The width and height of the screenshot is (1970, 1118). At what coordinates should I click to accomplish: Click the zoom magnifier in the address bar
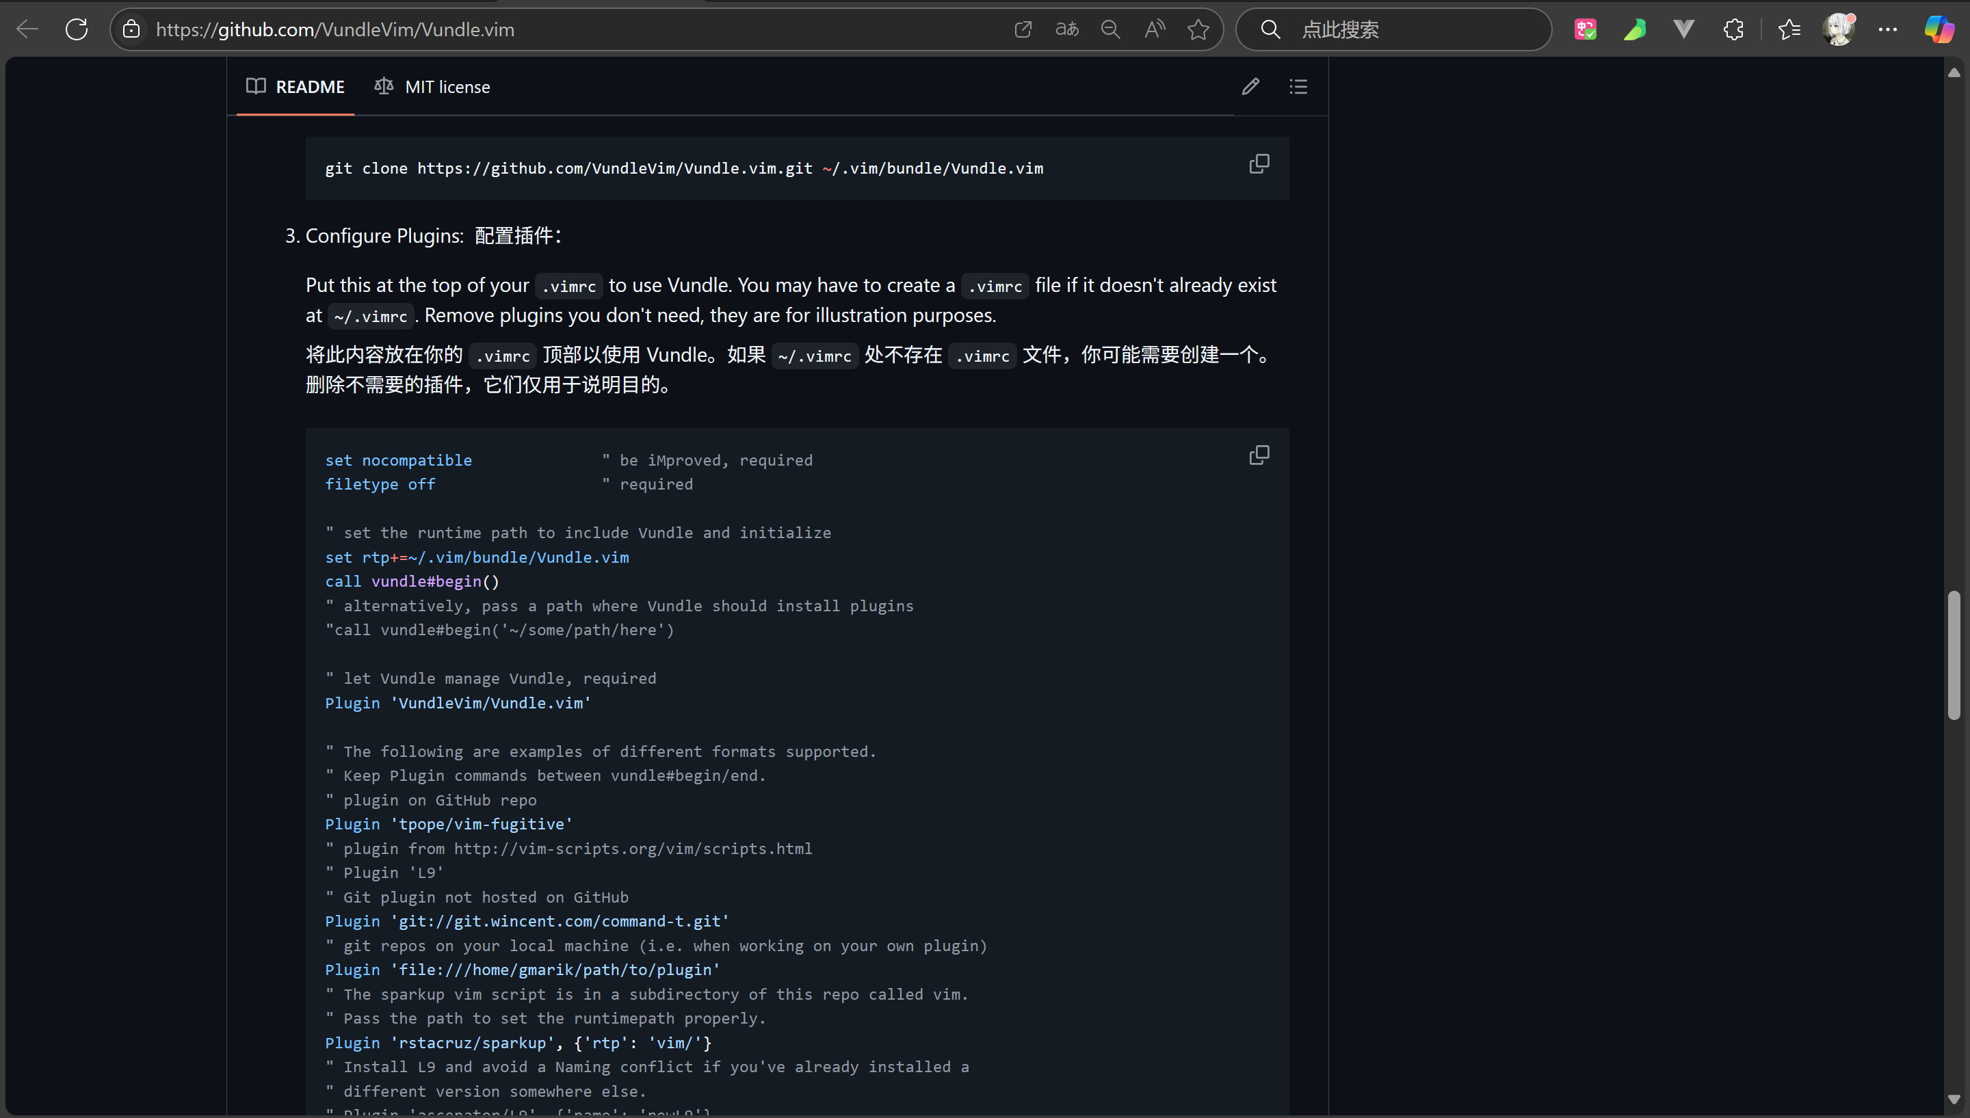(1111, 29)
